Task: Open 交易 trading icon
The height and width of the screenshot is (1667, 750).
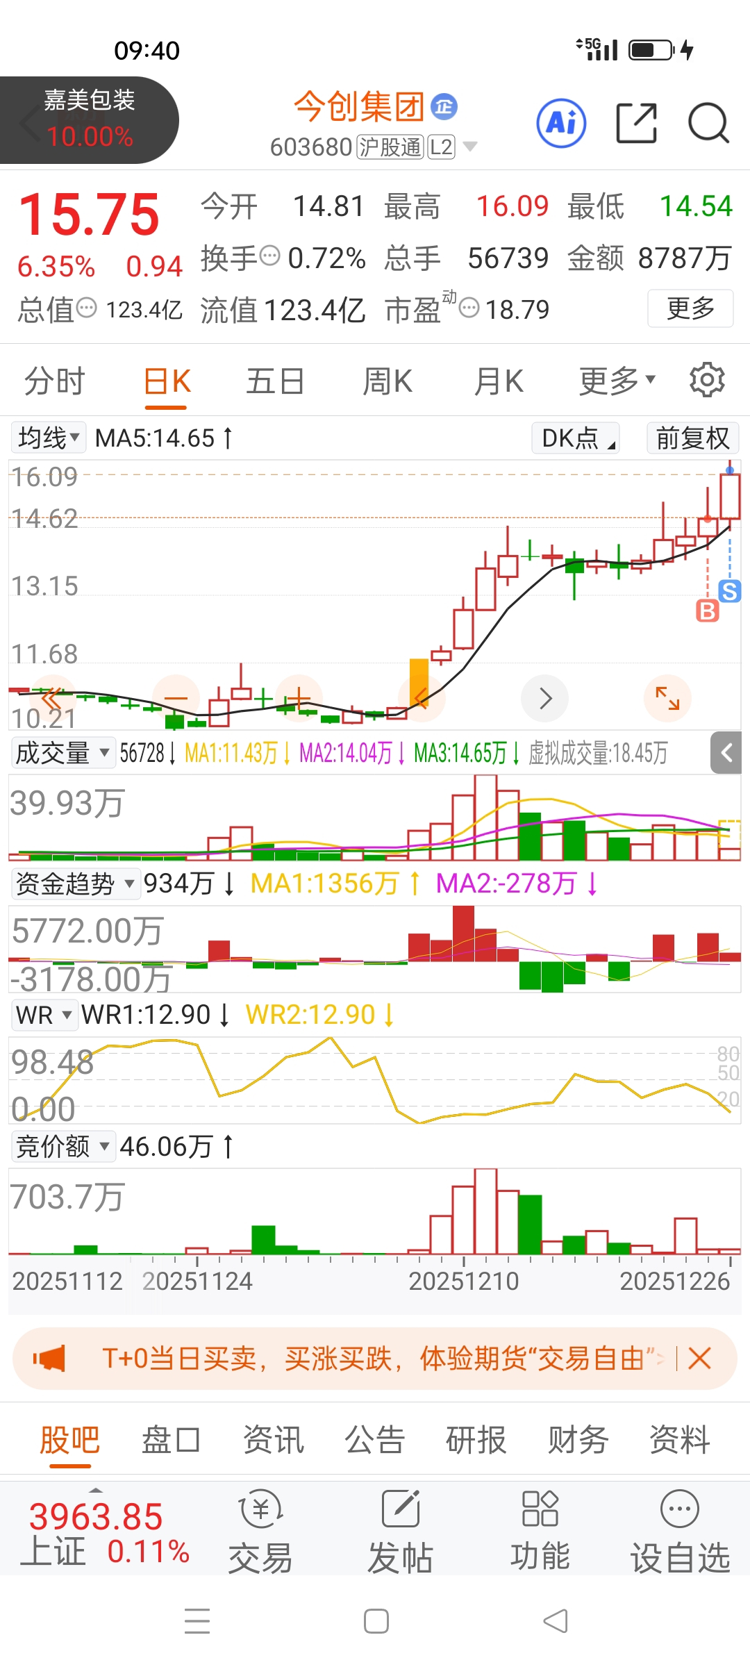Action: coord(260,1530)
